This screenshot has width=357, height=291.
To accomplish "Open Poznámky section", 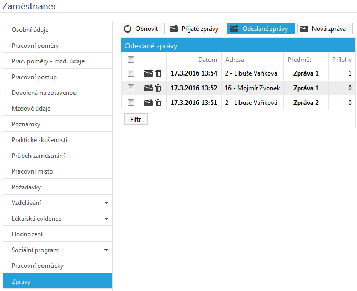I will 58,124.
